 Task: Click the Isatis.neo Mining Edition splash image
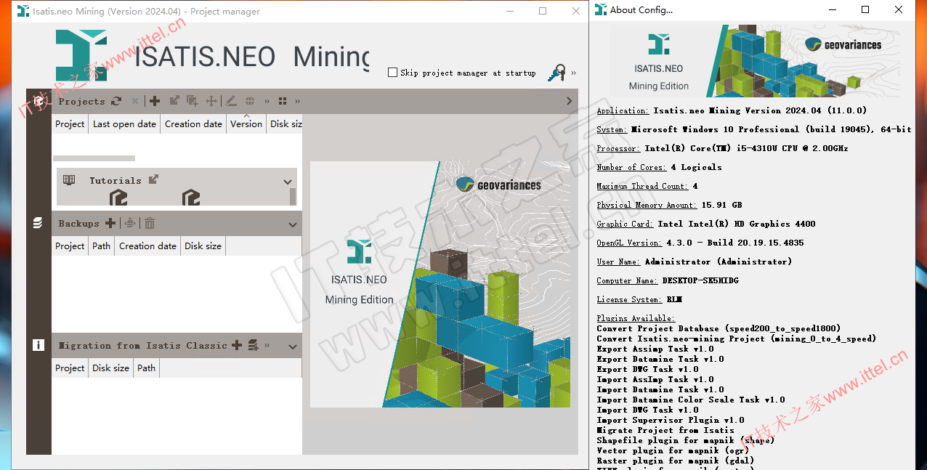coord(440,284)
